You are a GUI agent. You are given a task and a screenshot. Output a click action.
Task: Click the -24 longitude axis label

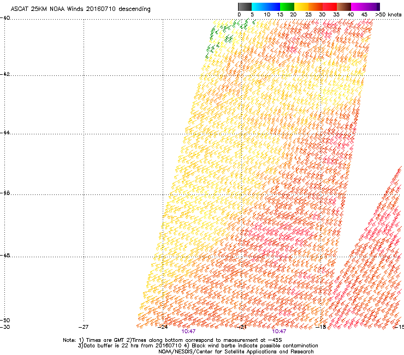pos(163,327)
